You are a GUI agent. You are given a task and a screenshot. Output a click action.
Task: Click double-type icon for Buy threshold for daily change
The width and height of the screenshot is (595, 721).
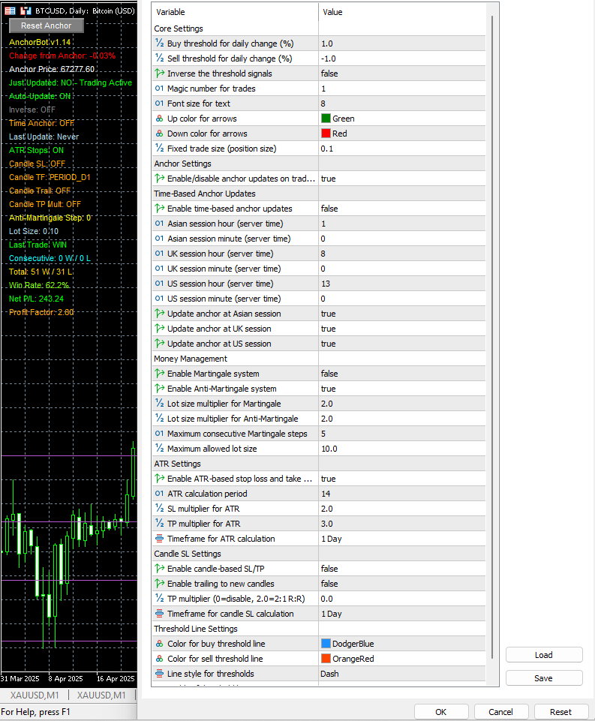pyautogui.click(x=160, y=44)
